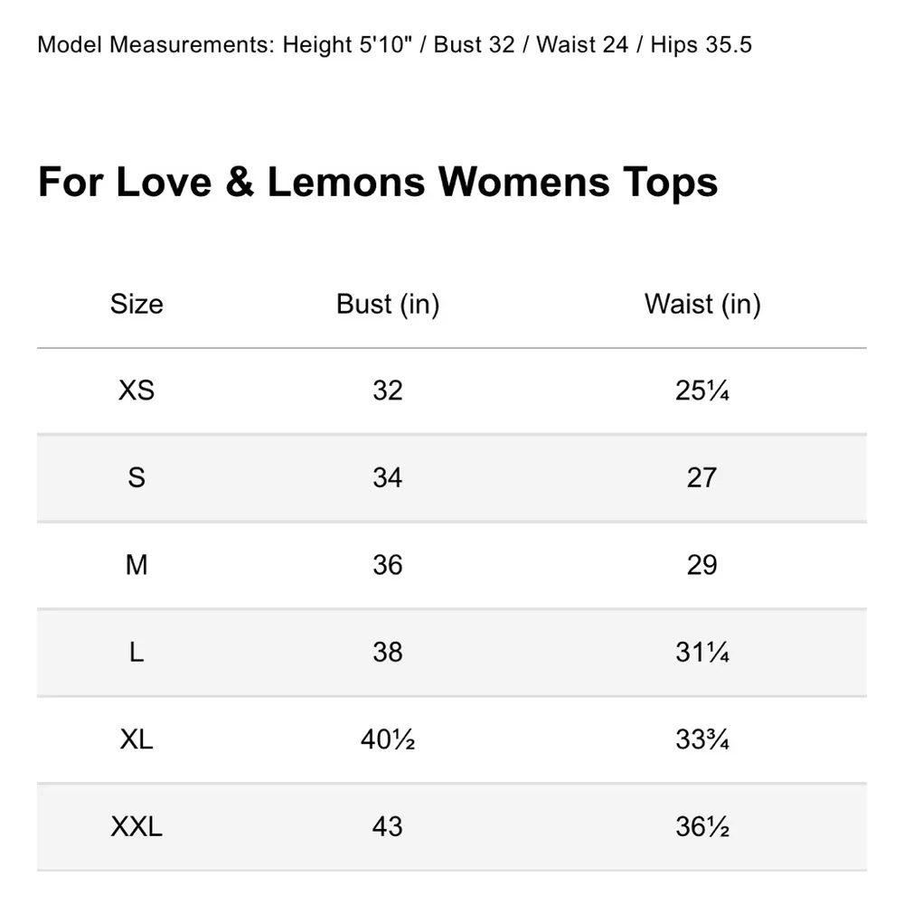
Task: Select the Waist (in) column header
Action: 702,304
